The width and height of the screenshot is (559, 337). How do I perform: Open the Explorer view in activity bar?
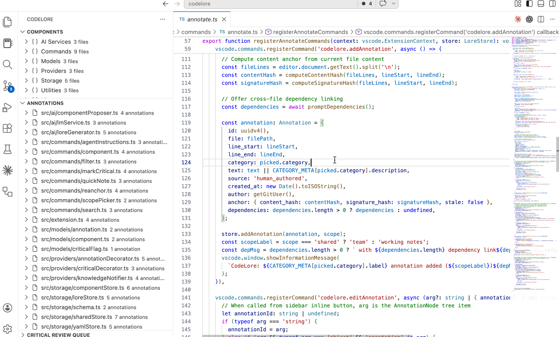[8, 22]
